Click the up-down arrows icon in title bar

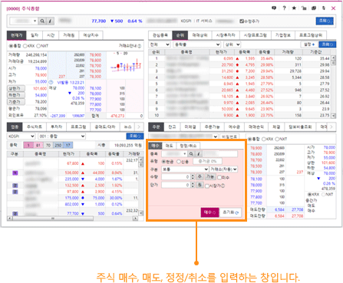click(324, 8)
